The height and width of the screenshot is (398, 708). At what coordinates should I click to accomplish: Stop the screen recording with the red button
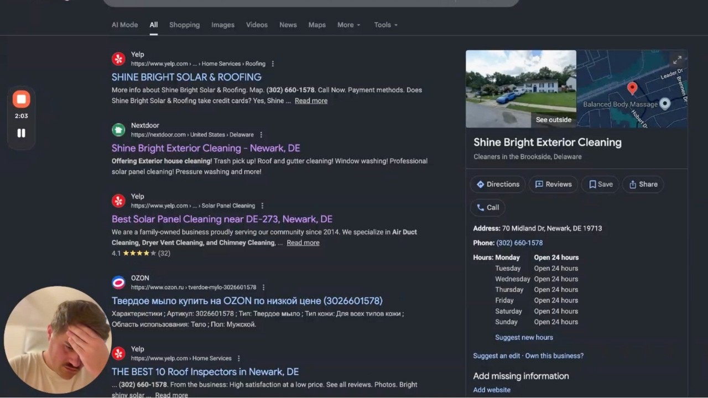tap(21, 99)
